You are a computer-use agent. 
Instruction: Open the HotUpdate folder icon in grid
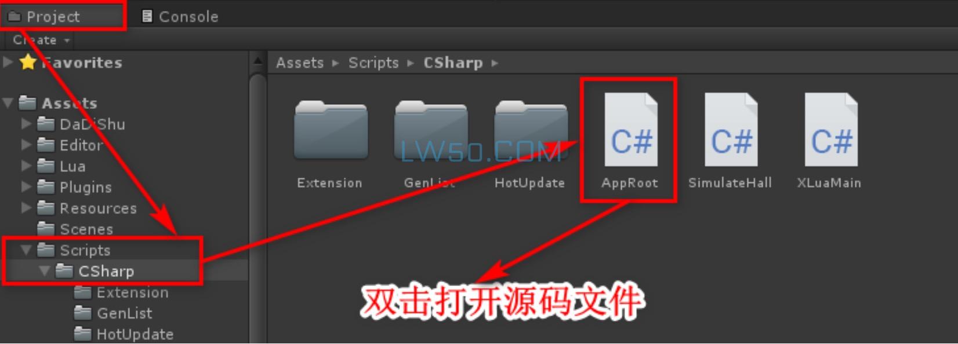pyautogui.click(x=531, y=130)
